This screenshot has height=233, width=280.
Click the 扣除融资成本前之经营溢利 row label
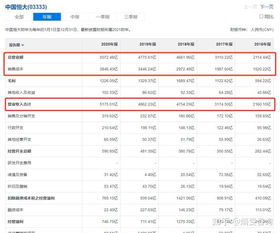click(31, 198)
